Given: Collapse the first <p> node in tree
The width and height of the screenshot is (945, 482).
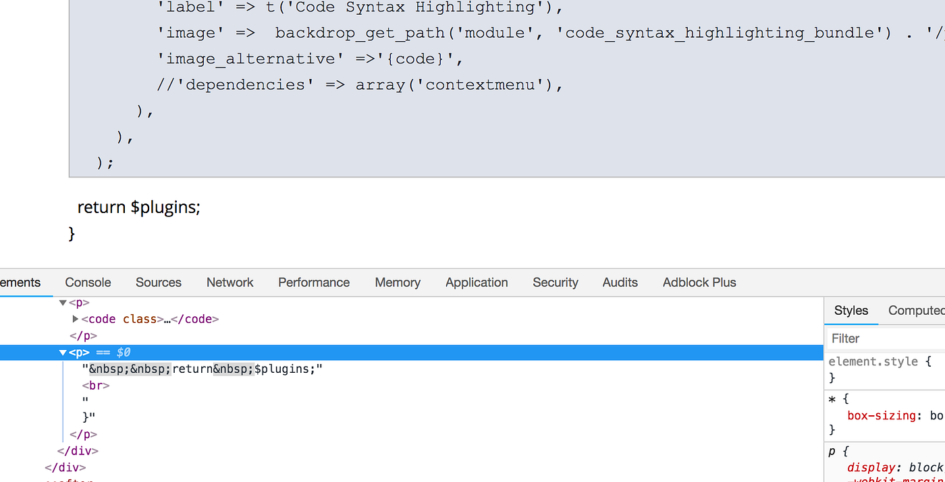Looking at the screenshot, I should tap(62, 302).
